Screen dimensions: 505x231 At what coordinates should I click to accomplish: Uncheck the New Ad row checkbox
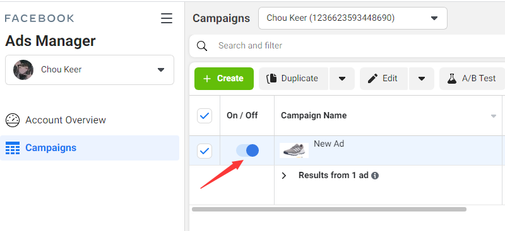(x=205, y=151)
